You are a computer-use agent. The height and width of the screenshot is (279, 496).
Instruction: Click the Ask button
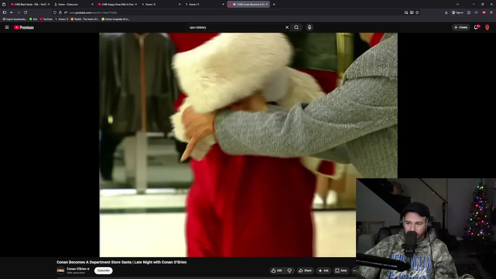point(323,270)
